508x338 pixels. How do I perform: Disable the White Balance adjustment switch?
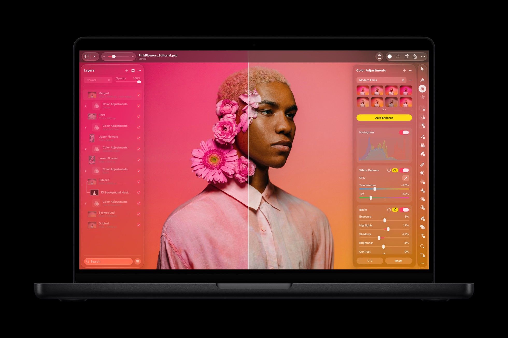pos(404,170)
